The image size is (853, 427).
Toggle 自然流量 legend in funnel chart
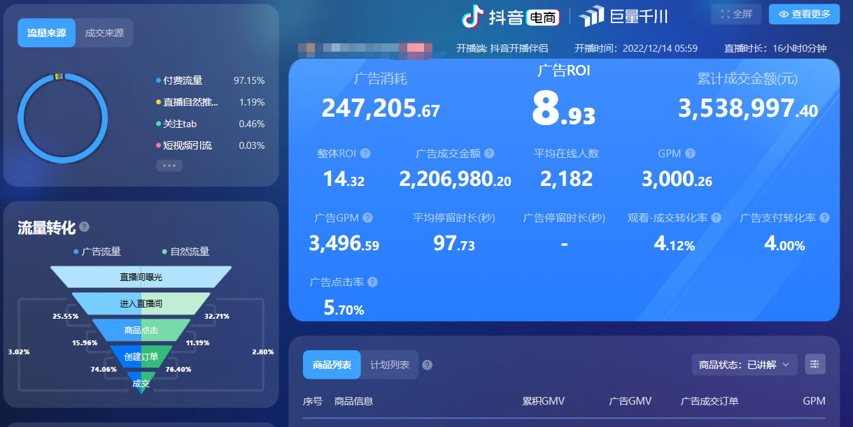pyautogui.click(x=185, y=252)
